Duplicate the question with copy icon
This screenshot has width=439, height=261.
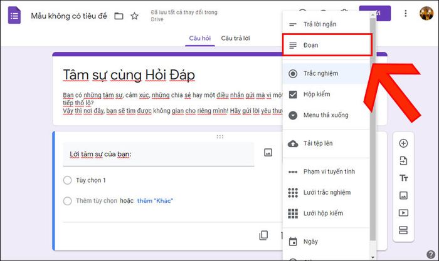click(x=263, y=235)
